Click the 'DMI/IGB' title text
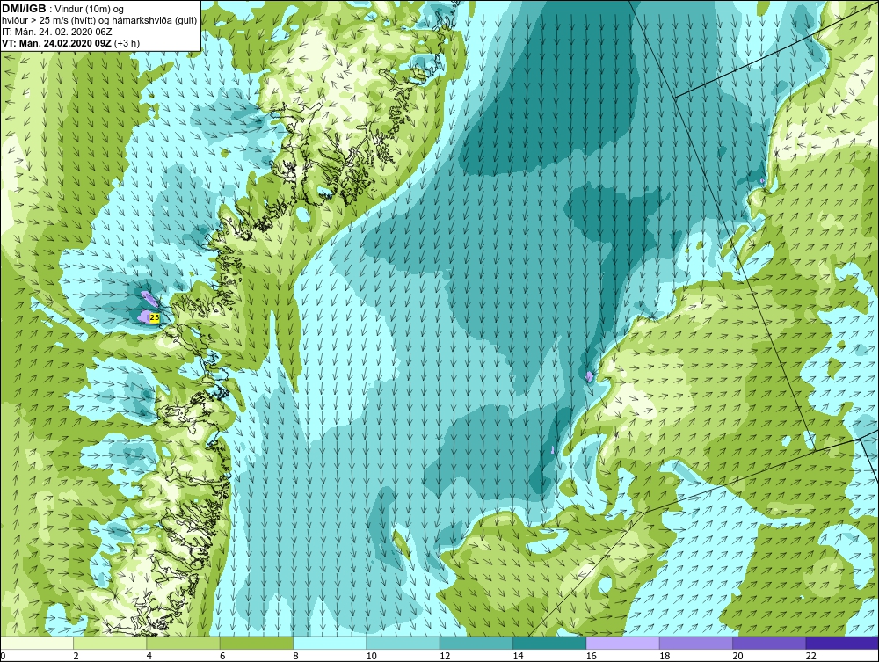Screen dimensions: 879x662 pyautogui.click(x=24, y=9)
